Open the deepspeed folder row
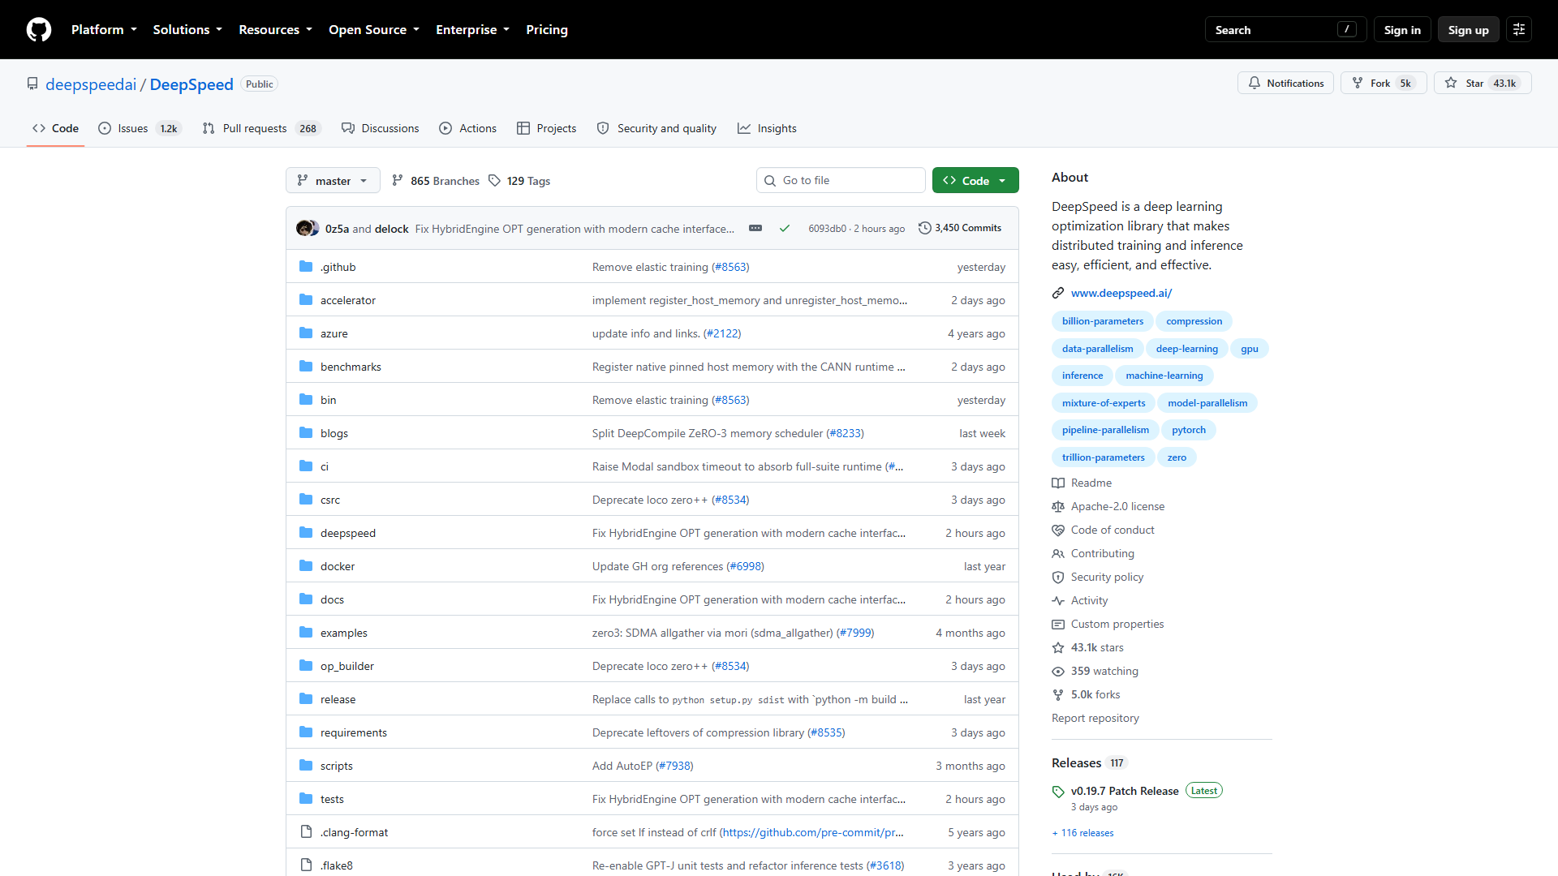 pos(652,533)
